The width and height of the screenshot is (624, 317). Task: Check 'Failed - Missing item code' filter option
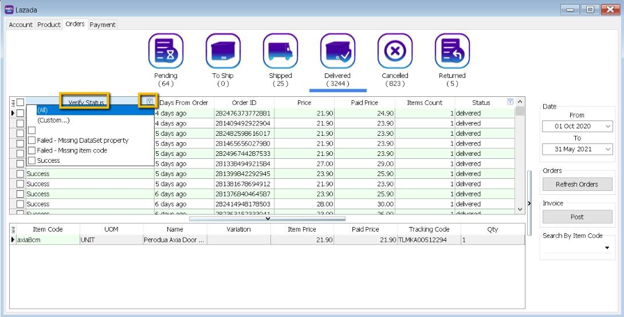(32, 151)
